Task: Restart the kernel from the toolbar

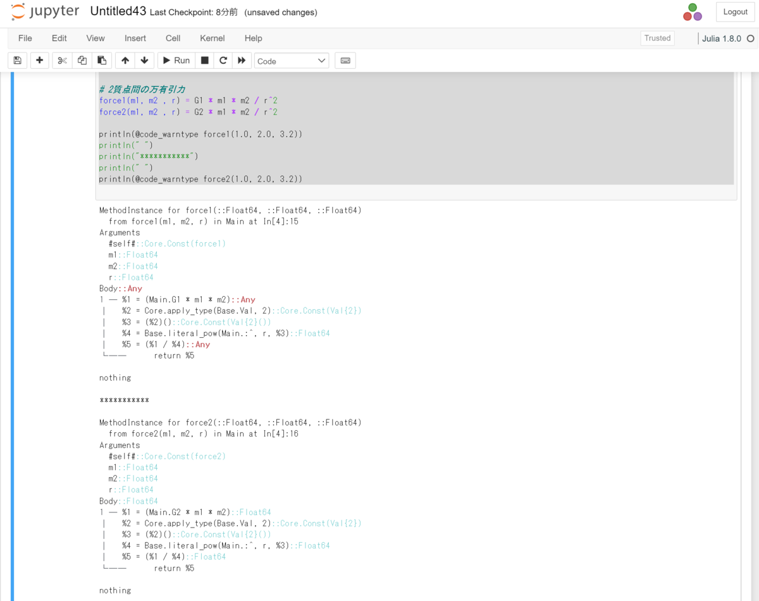Action: (x=223, y=61)
